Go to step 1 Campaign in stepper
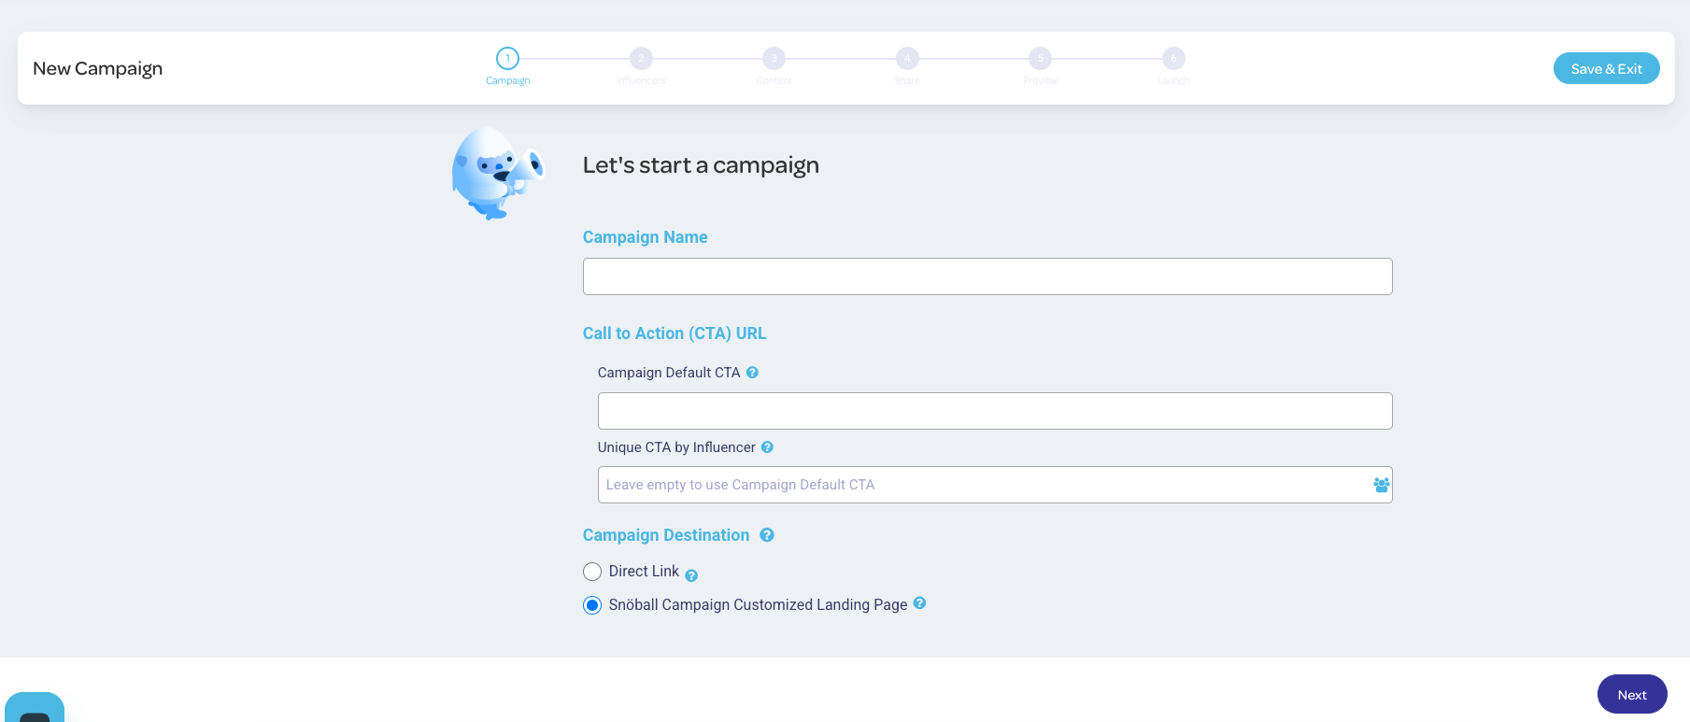 point(507,59)
